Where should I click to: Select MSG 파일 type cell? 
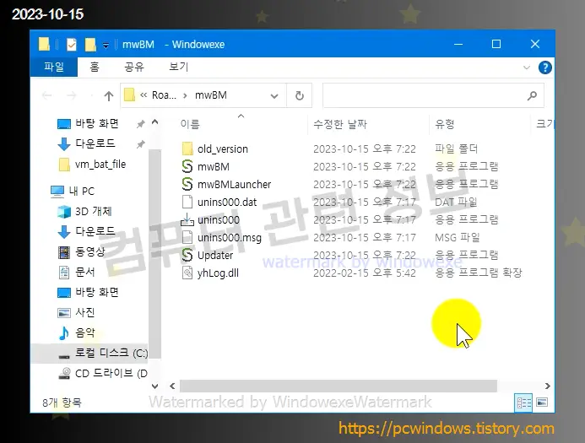click(457, 237)
